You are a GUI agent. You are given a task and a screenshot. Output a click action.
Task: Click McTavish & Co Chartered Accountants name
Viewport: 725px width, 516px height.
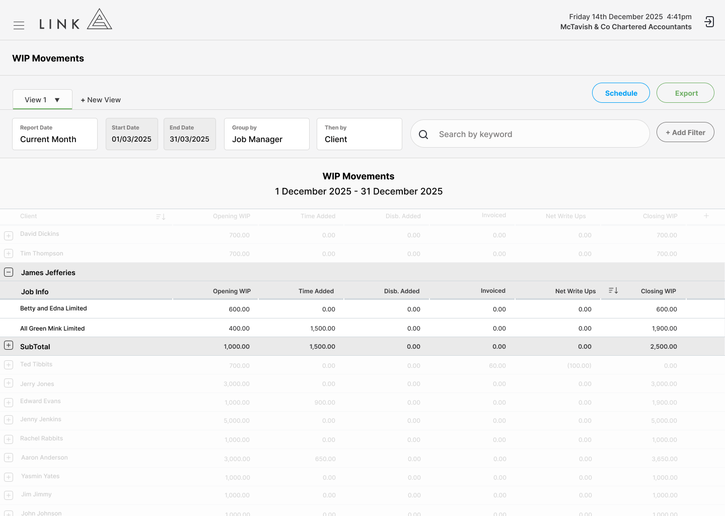(626, 27)
